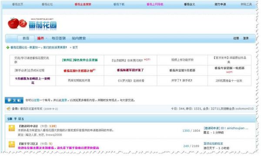This screenshot has height=156, width=261.
Task: Open 番茄下载 in top bar
Action: pos(119,4)
